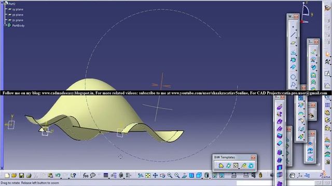Screen dimensions: 332x186
Task: Create multi-view layout icon
Action: pyautogui.click(x=191, y=175)
